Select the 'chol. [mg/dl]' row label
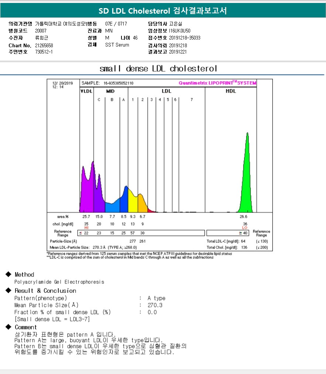Screen dimensions: 326x374 click(x=63, y=224)
